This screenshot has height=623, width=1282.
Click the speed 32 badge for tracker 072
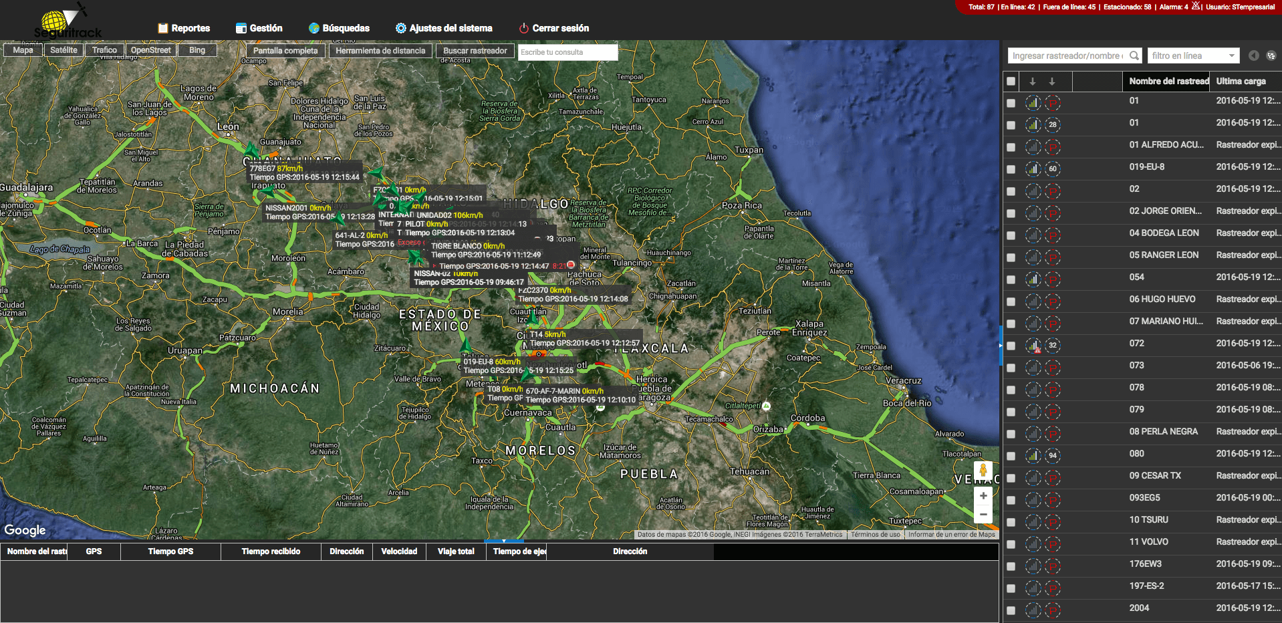point(1053,346)
